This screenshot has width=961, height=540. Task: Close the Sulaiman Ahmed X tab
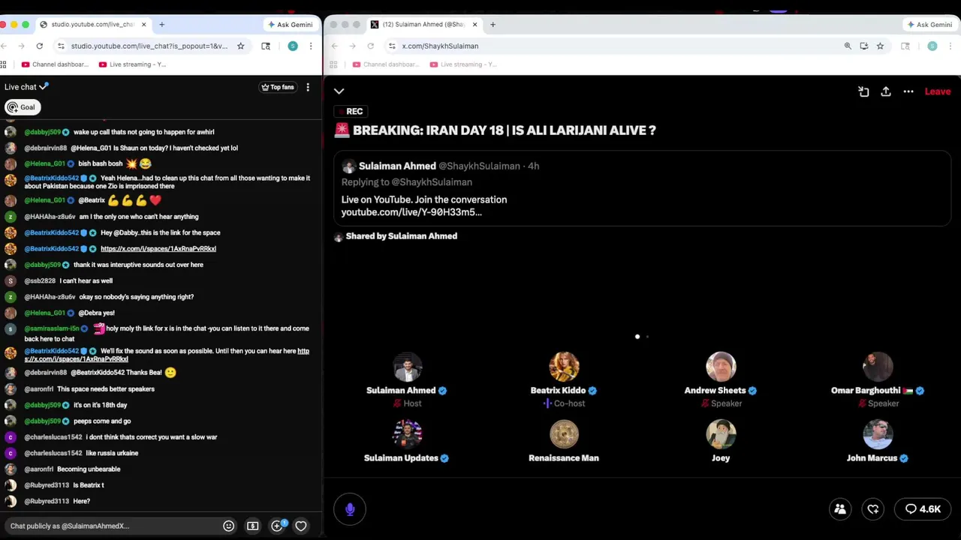pyautogui.click(x=474, y=25)
